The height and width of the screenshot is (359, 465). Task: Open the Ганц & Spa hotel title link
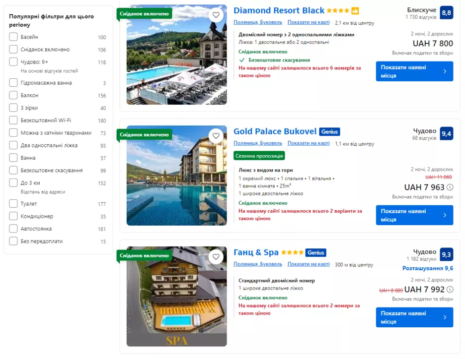tap(256, 252)
